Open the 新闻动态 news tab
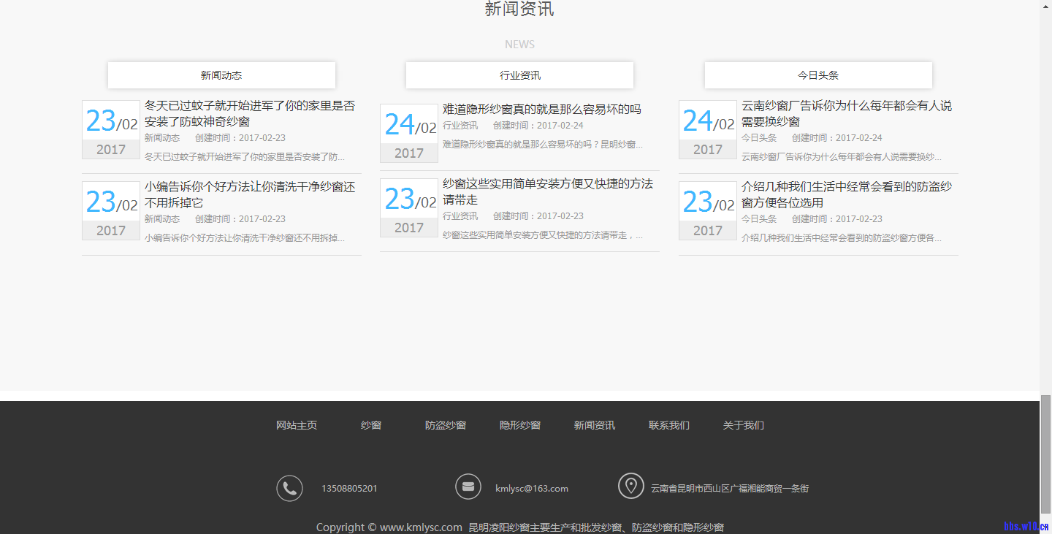This screenshot has width=1052, height=534. [x=221, y=75]
